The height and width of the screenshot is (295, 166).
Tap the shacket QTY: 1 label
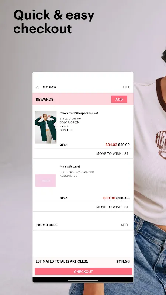pos(63,145)
